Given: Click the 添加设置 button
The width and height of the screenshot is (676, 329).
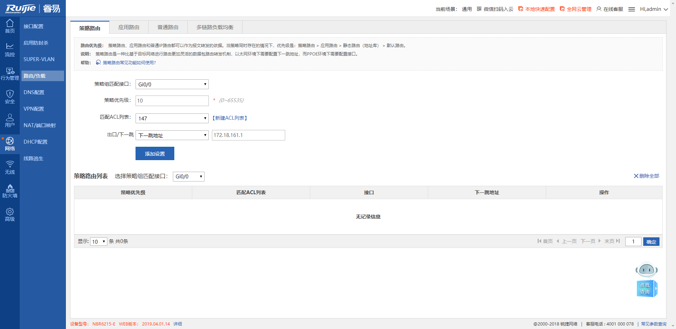Looking at the screenshot, I should point(155,154).
